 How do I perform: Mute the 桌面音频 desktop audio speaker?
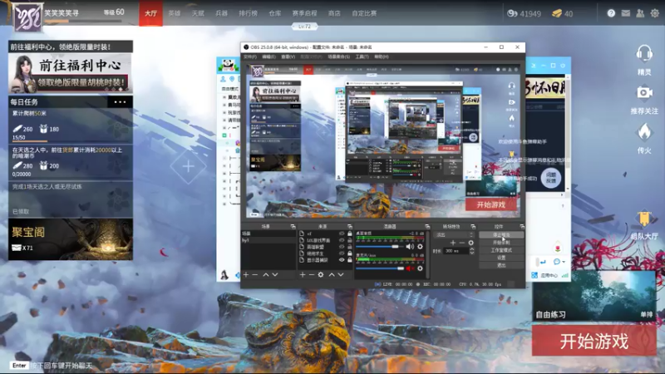[409, 246]
